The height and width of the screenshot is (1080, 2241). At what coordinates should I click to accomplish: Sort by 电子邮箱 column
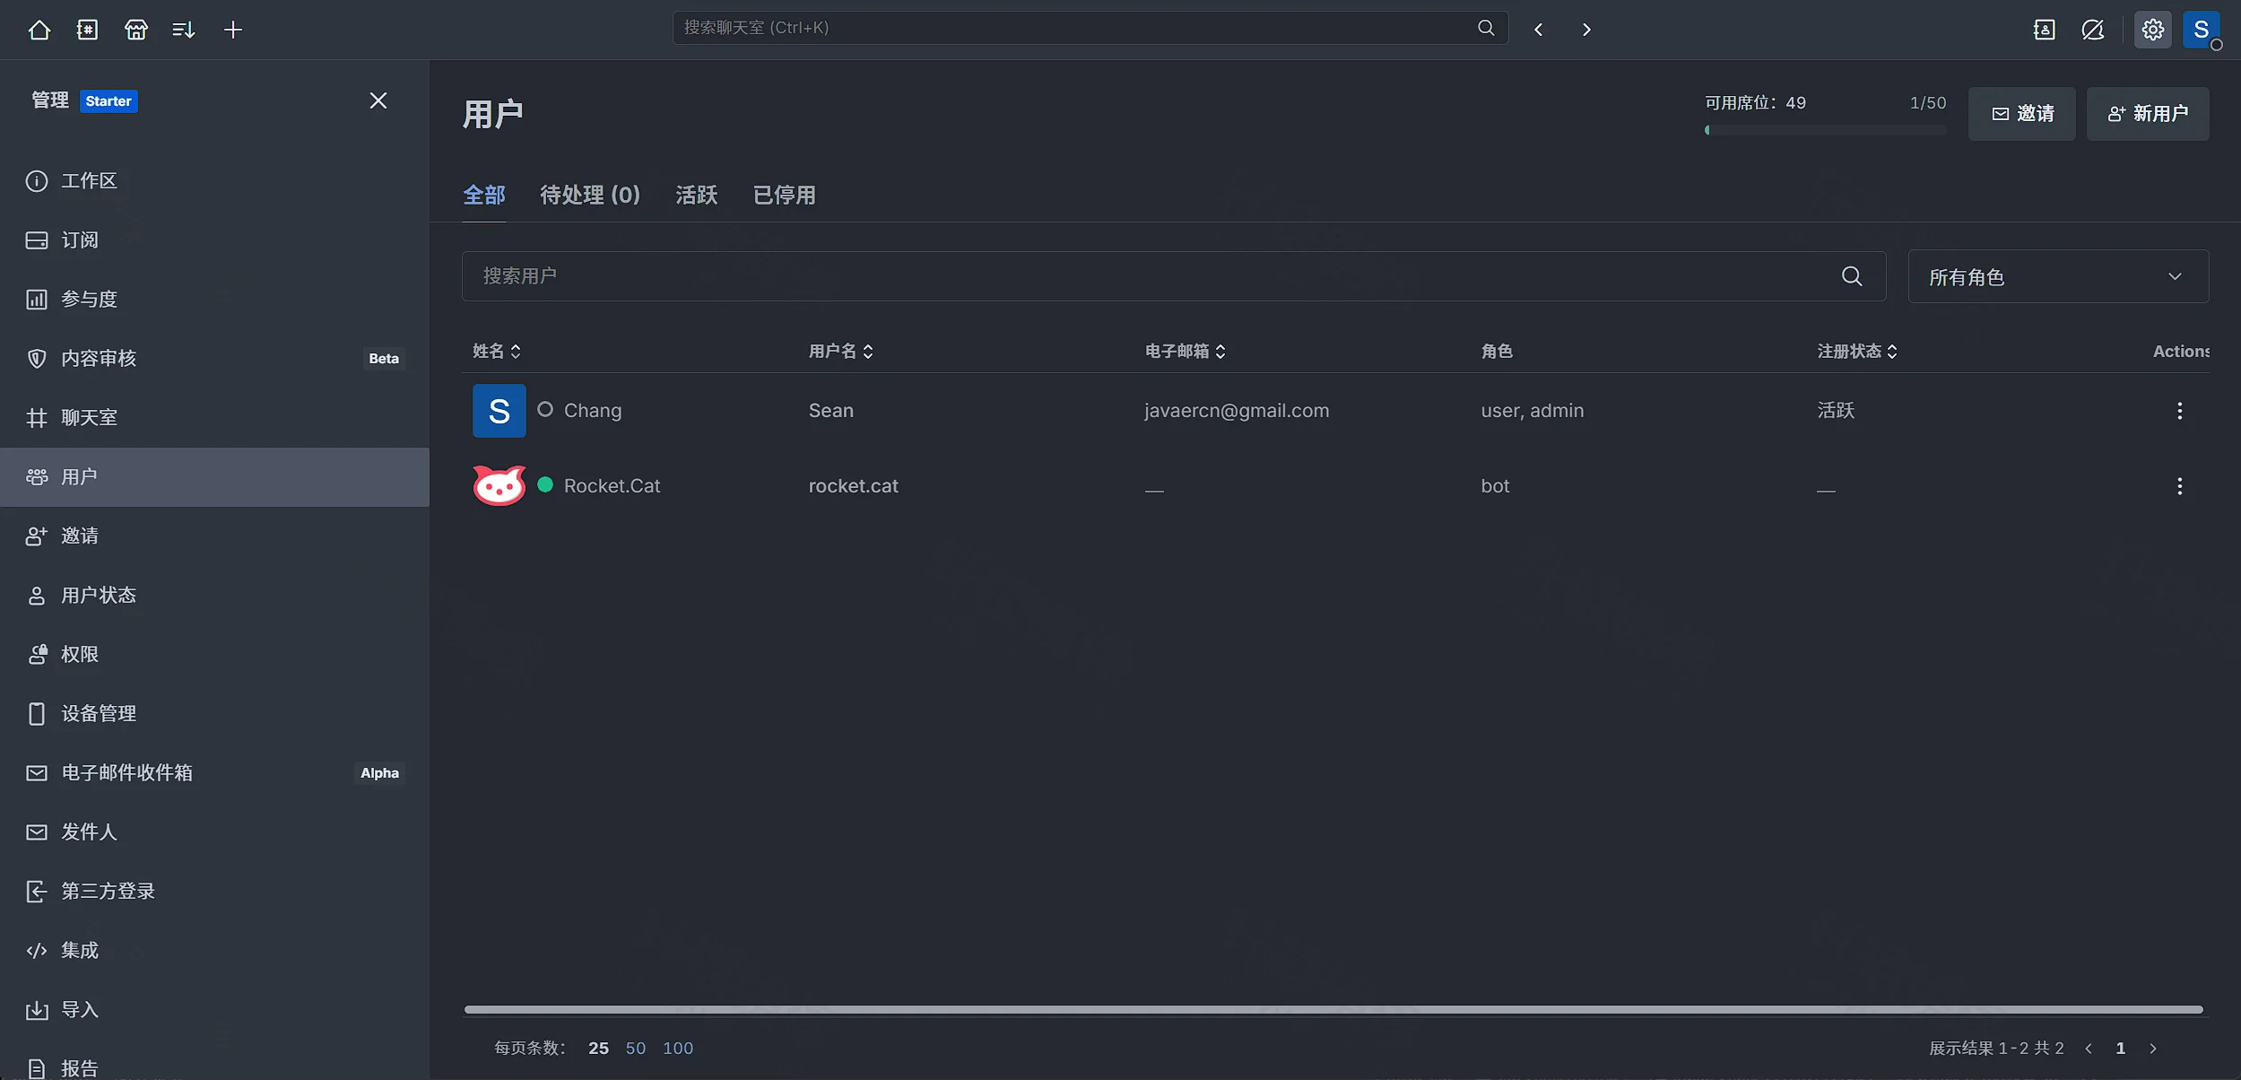tap(1186, 352)
